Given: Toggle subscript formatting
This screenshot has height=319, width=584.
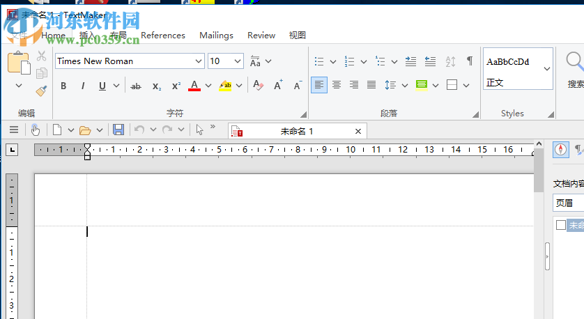Looking at the screenshot, I should (x=156, y=86).
